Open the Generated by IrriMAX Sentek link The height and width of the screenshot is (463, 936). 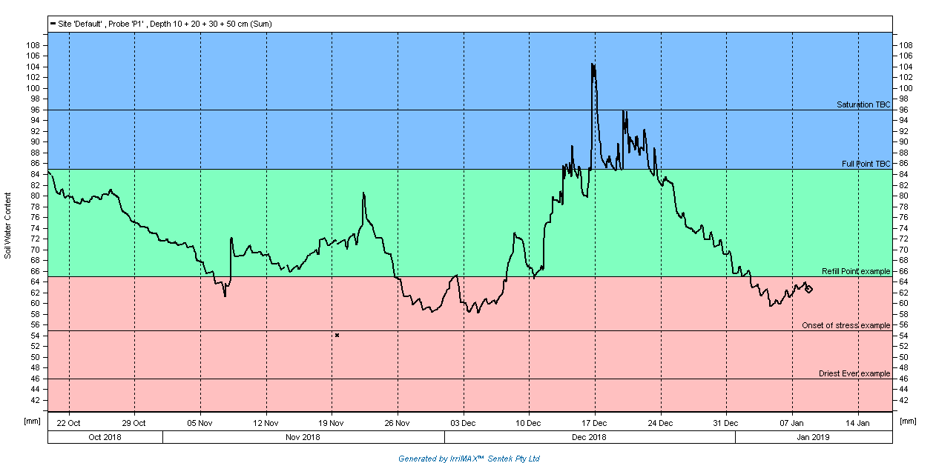469,459
